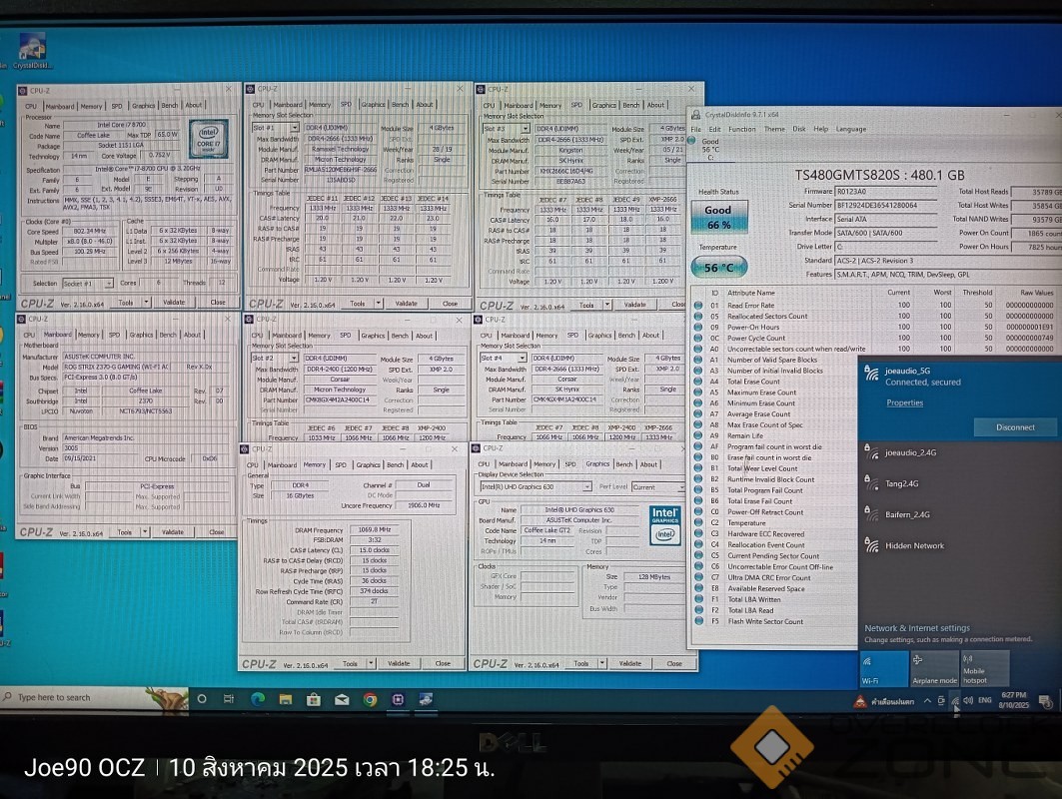Toggle the Mobile hotspot tile
Viewport: 1062px width, 799px height.
(985, 668)
